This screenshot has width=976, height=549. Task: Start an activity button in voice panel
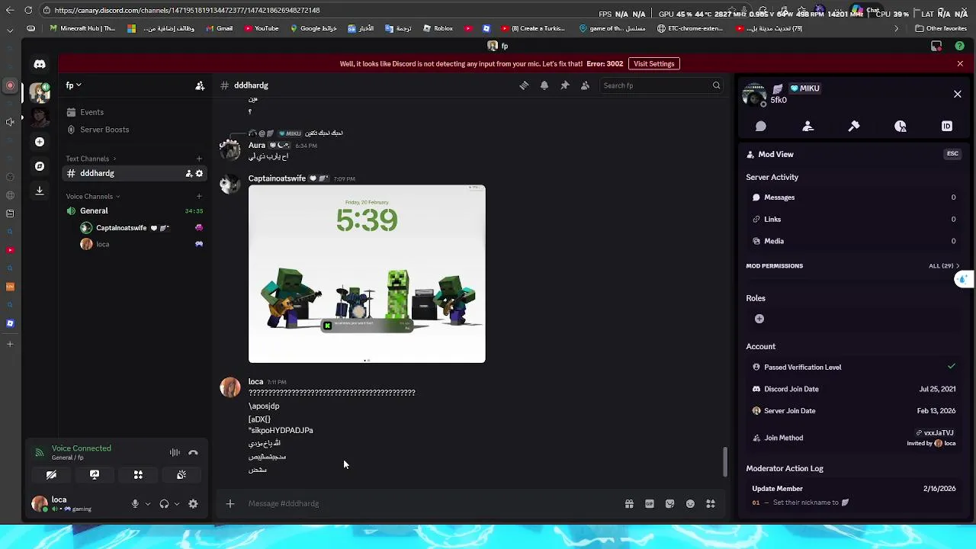coord(138,475)
